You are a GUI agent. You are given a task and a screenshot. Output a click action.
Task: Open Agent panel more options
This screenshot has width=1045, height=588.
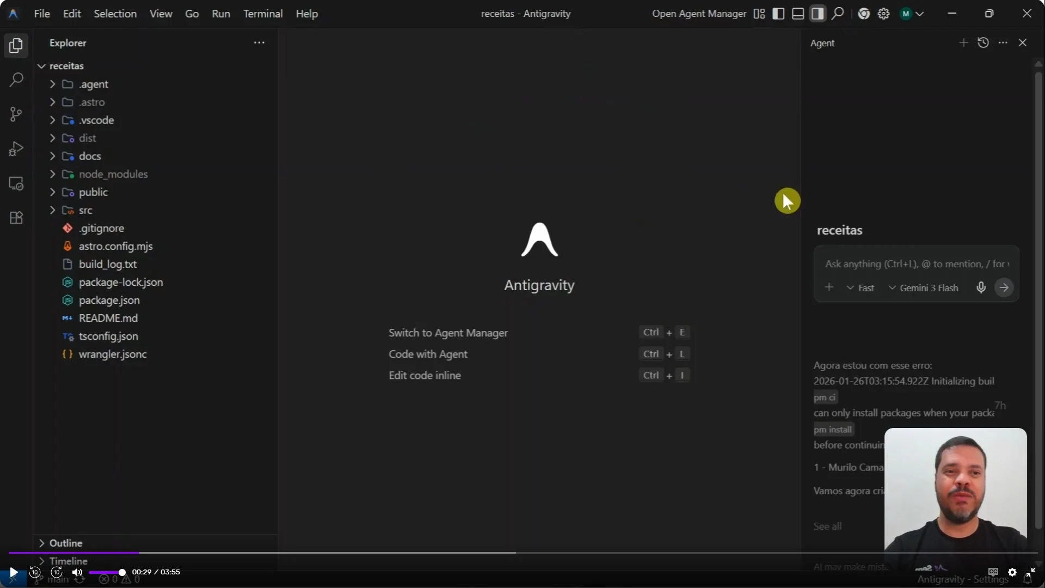1003,42
